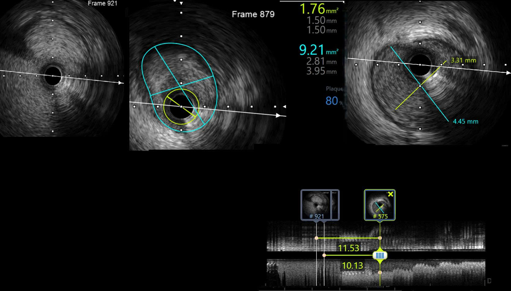Select the #921 bookmark thumbnail
The width and height of the screenshot is (511, 291).
[316, 204]
